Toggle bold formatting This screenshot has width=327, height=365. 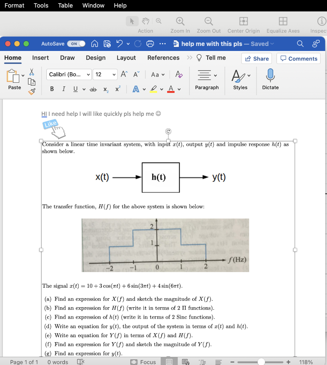52,89
